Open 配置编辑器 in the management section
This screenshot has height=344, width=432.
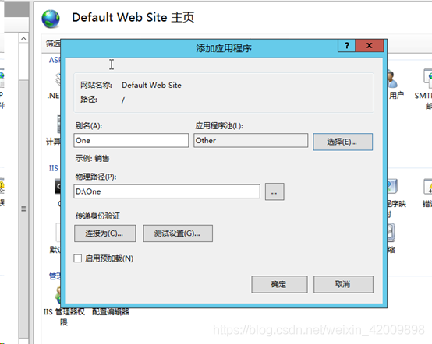111,312
